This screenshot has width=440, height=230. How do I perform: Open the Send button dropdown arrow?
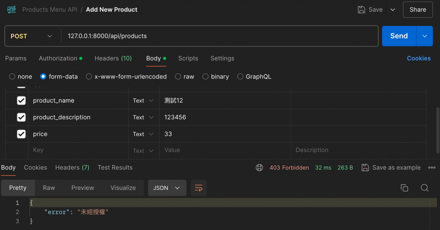coord(425,36)
